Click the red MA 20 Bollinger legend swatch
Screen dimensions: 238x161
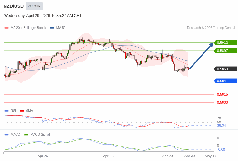6,28
